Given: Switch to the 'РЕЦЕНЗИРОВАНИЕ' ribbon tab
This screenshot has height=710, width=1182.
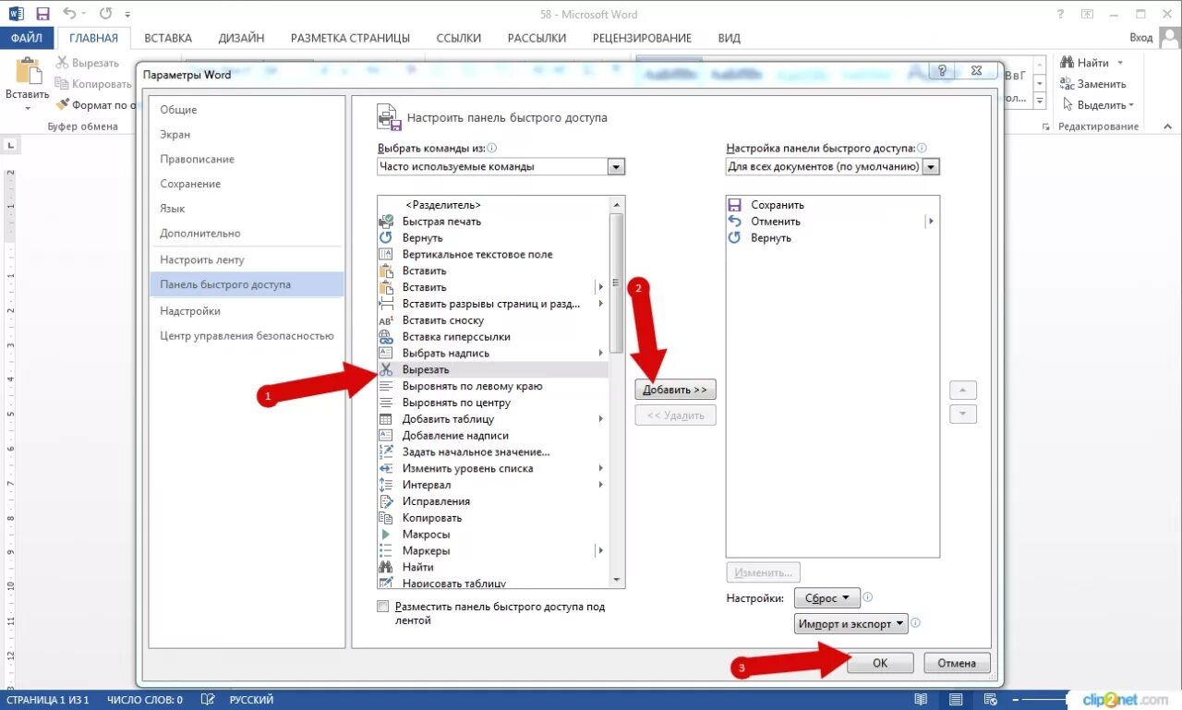Looking at the screenshot, I should 642,38.
